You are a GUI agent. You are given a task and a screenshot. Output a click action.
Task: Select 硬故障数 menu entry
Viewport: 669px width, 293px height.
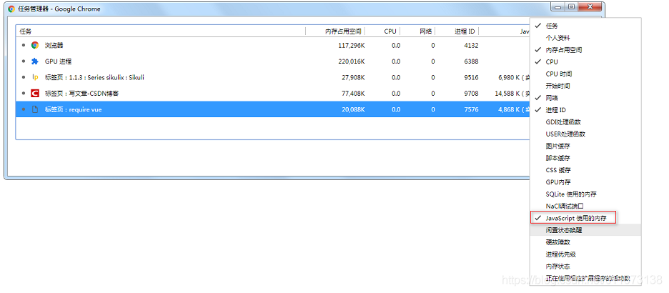pyautogui.click(x=585, y=242)
